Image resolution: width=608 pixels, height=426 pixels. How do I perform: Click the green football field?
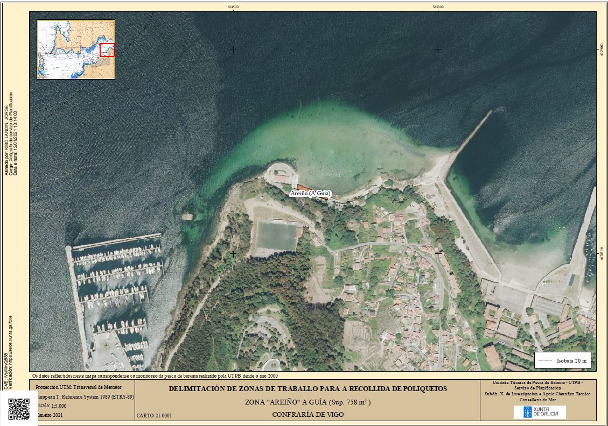click(276, 236)
